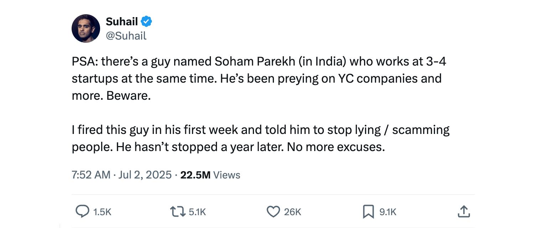Bookmark the tweet with the bookmark icon
550x228 pixels.
click(x=369, y=212)
